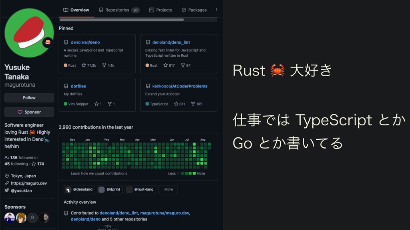Click the Vim Snippet green language dot
The width and height of the screenshot is (410, 230).
click(x=66, y=104)
